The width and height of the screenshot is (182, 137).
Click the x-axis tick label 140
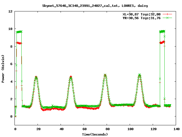tap(176, 129)
